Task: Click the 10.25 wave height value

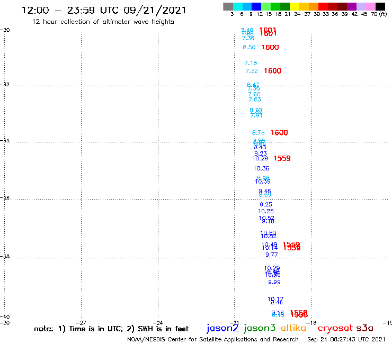Action: click(266, 211)
